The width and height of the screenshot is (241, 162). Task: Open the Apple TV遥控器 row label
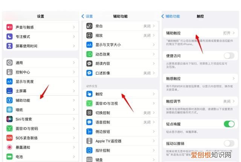tap(108, 141)
